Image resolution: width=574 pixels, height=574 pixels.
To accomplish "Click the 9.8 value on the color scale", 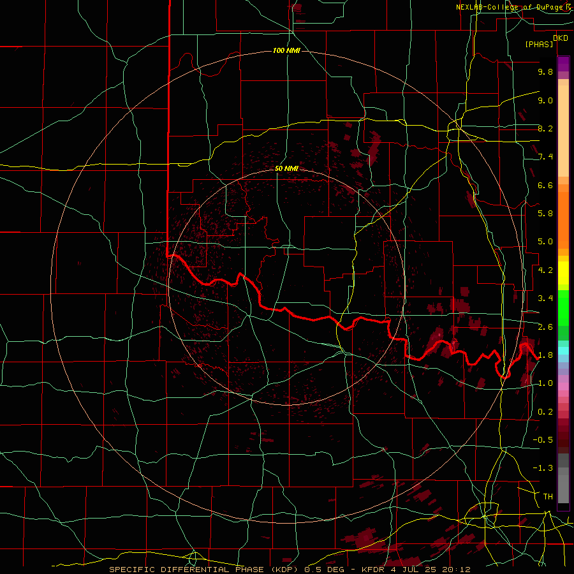I will click(545, 71).
